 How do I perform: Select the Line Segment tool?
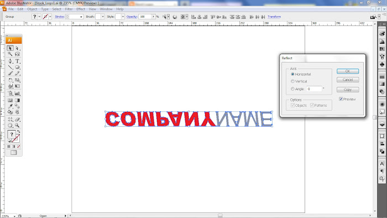10,67
